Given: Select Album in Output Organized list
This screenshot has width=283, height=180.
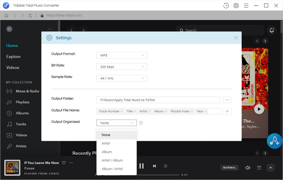Looking at the screenshot, I should pos(117,152).
